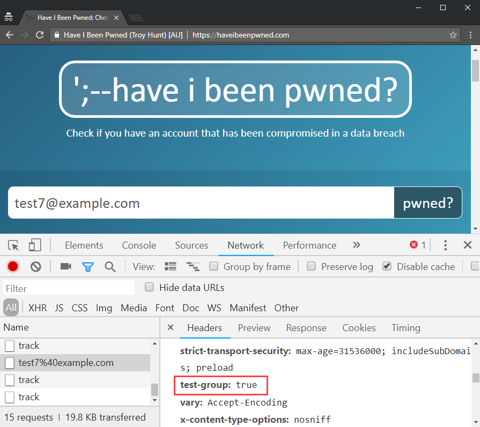Screen dimensions: 480x427
Task: Enable Group by frame checkbox
Action: click(x=213, y=266)
